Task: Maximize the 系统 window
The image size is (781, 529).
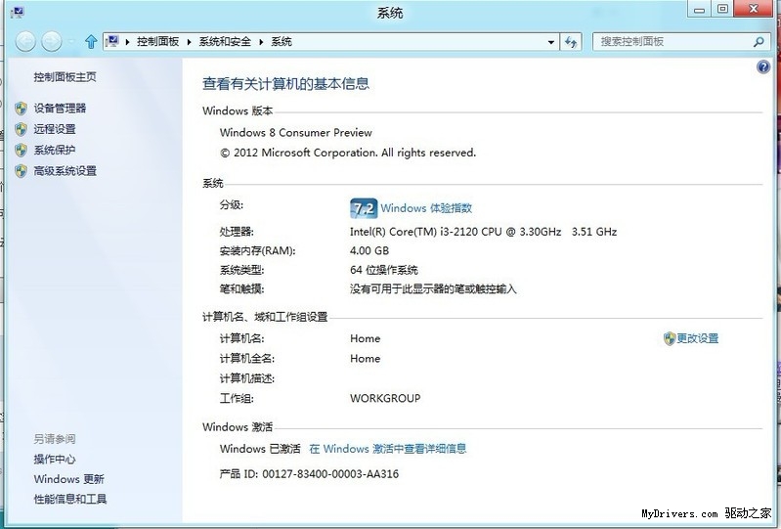Action: [722, 10]
